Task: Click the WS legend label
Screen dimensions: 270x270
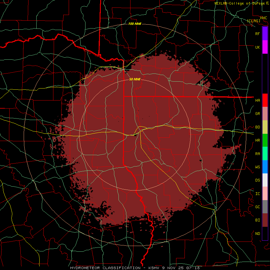Action: [257, 167]
